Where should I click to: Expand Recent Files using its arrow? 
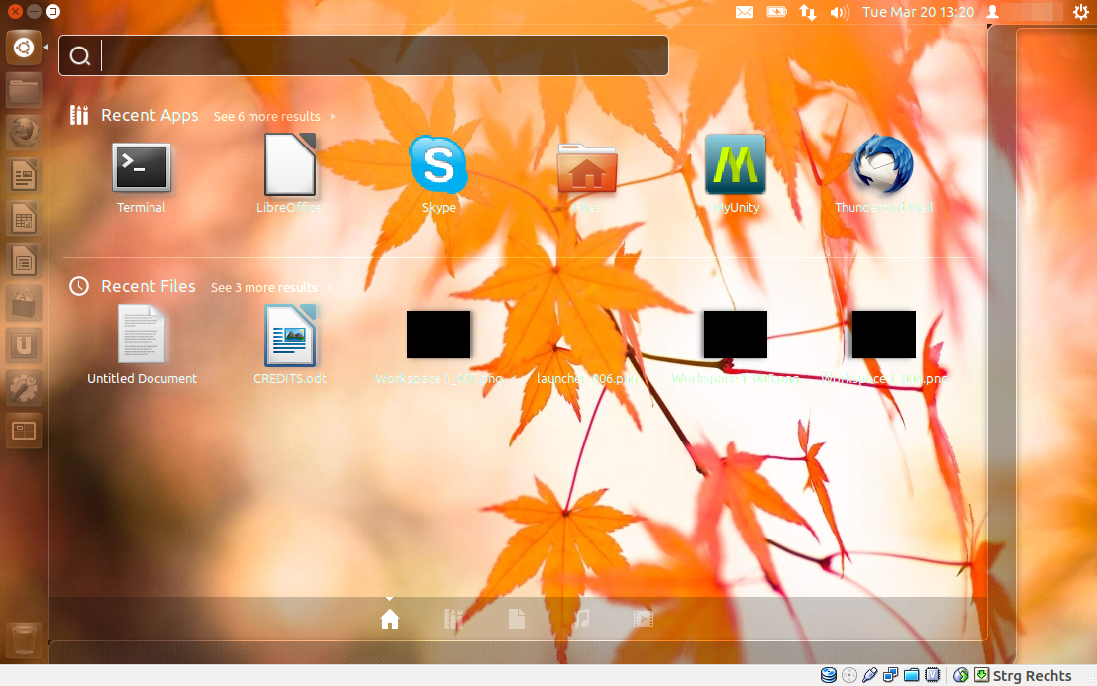[331, 287]
